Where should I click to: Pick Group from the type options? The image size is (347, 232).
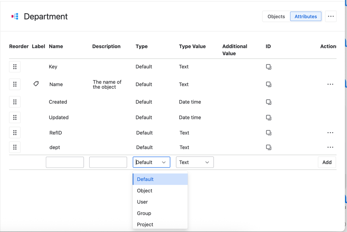click(x=144, y=213)
